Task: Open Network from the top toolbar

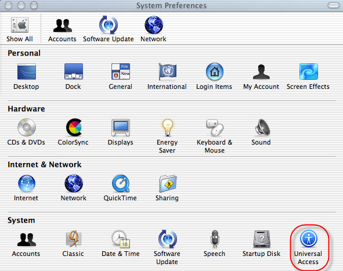Action: pyautogui.click(x=154, y=25)
